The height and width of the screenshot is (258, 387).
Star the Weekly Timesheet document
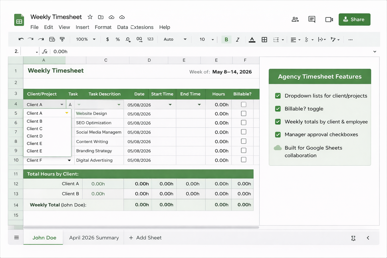[x=90, y=17]
